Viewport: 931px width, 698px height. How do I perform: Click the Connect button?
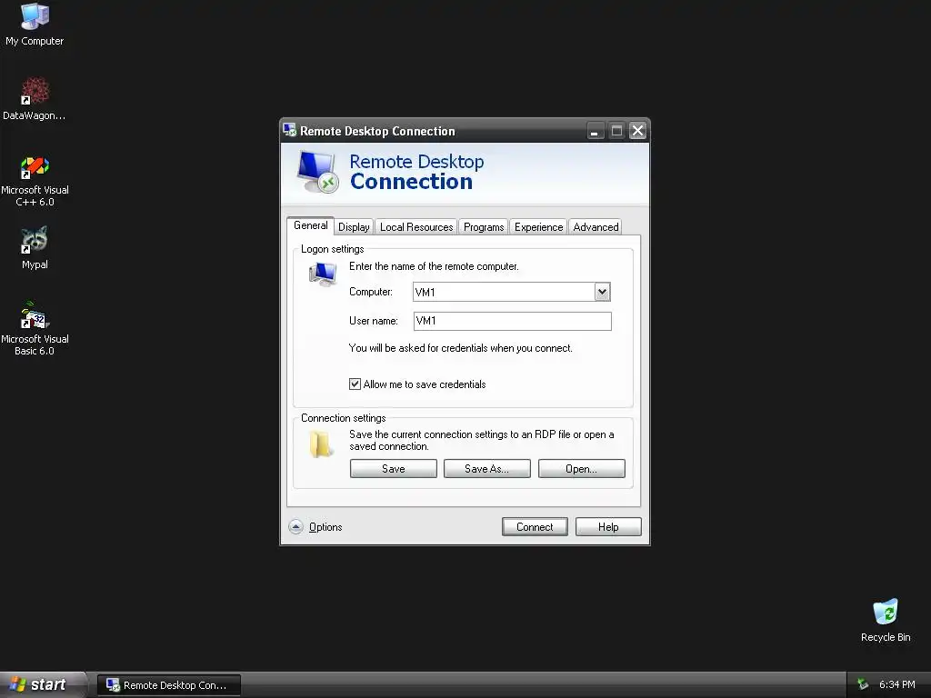535,526
